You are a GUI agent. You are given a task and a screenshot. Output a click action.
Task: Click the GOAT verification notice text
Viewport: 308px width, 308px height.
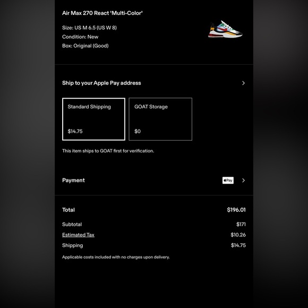pyautogui.click(x=108, y=151)
